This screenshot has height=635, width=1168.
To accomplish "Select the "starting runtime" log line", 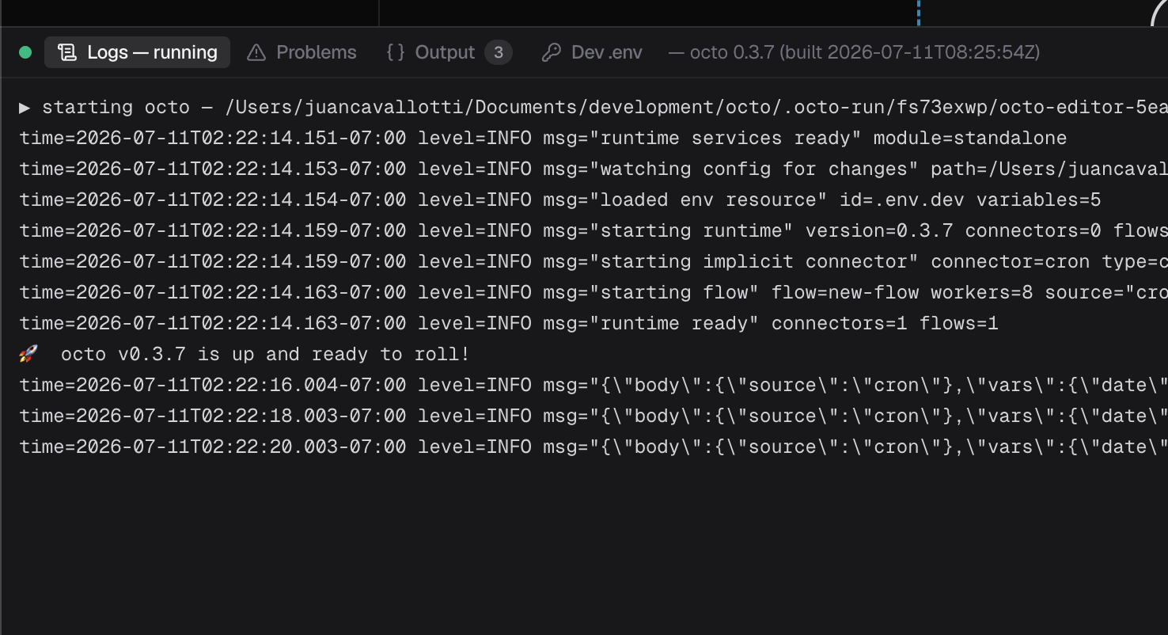I will click(593, 230).
